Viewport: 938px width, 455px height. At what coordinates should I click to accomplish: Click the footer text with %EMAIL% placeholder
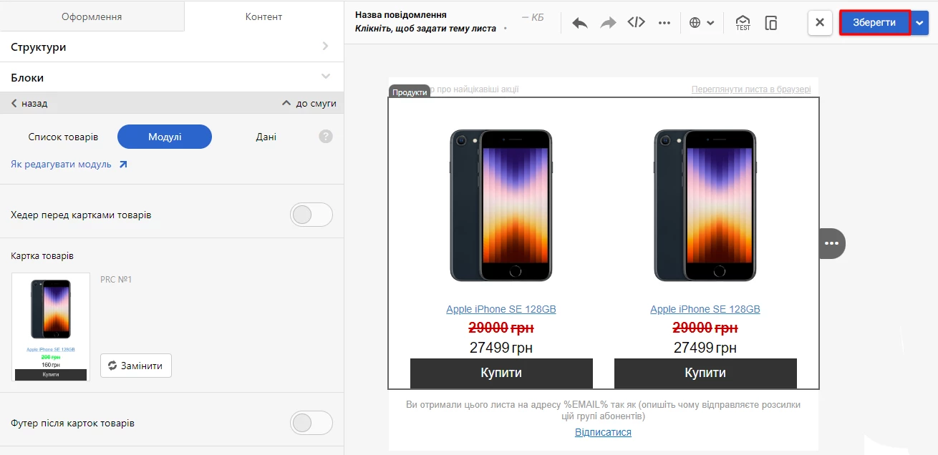603,410
